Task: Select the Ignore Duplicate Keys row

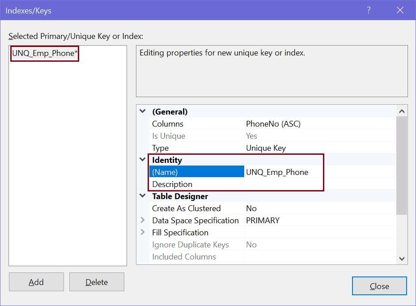Action: 197,244
